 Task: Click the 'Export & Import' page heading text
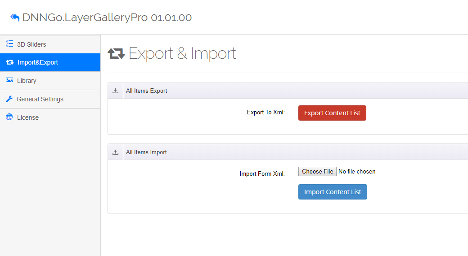click(182, 53)
